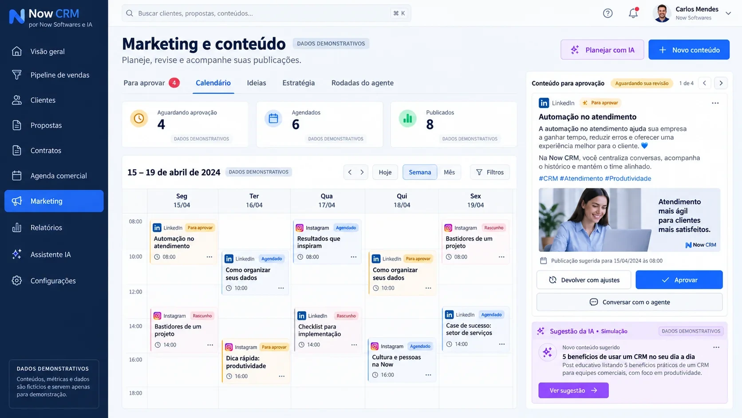Open Conversar com o agente
This screenshot has width=742, height=418.
click(x=629, y=302)
